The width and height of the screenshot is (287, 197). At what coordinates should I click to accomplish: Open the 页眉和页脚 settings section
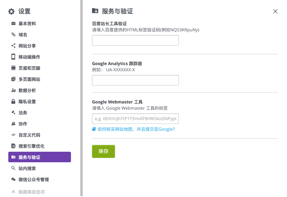pyautogui.click(x=29, y=68)
